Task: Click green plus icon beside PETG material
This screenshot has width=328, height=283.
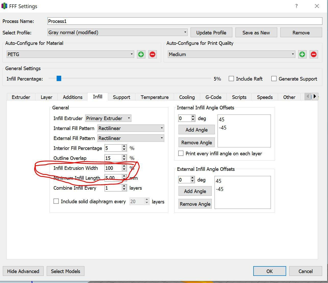Action: [141, 54]
